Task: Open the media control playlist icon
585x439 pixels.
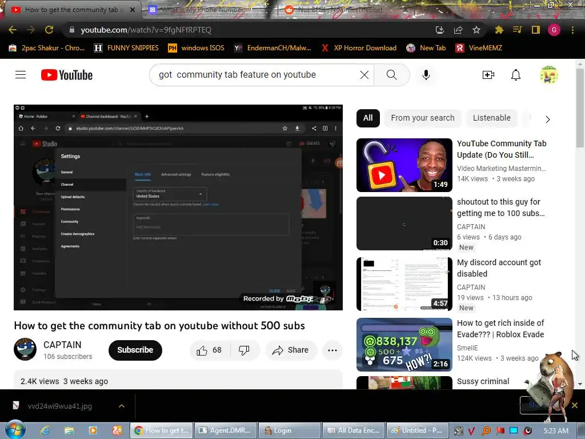Action: [x=517, y=30]
